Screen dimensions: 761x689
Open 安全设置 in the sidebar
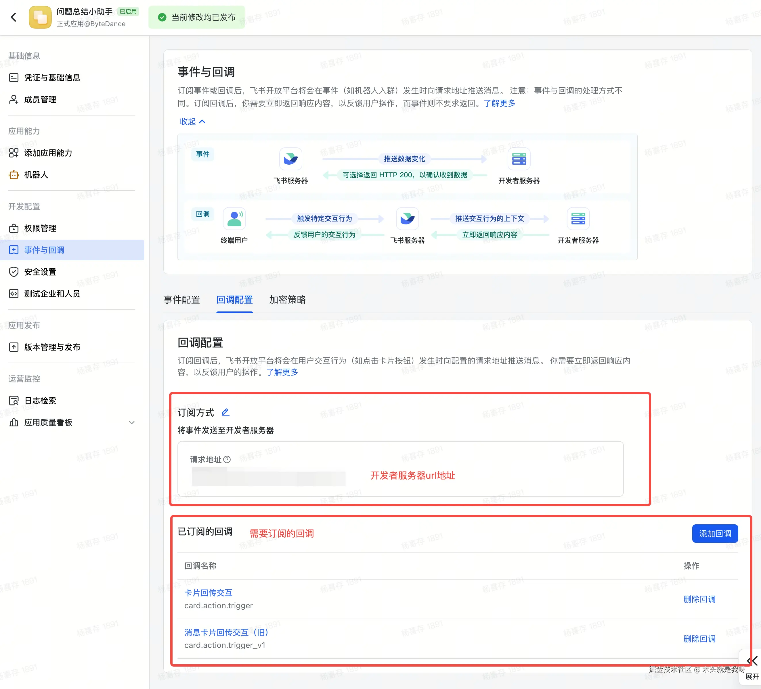point(40,272)
